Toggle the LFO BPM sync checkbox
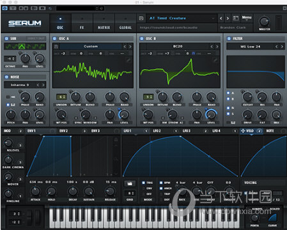 [x=161, y=183]
